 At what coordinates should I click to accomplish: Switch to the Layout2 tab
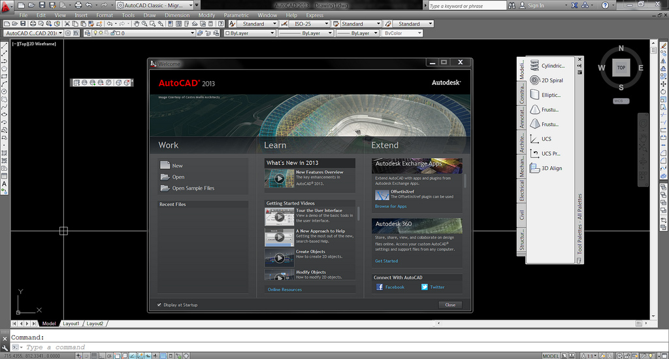click(x=95, y=324)
